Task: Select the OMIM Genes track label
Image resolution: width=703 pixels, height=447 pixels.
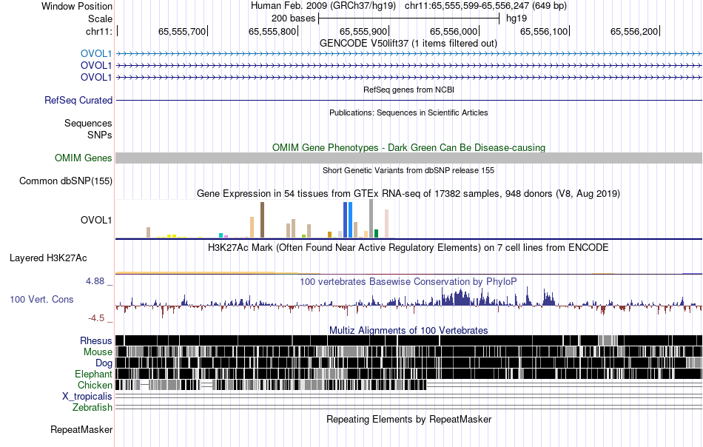Action: [83, 158]
